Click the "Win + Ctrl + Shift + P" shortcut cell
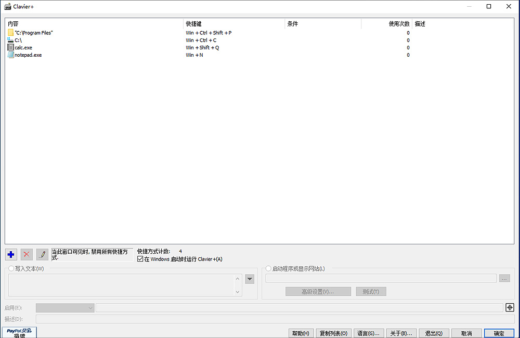The image size is (520, 338). (209, 33)
